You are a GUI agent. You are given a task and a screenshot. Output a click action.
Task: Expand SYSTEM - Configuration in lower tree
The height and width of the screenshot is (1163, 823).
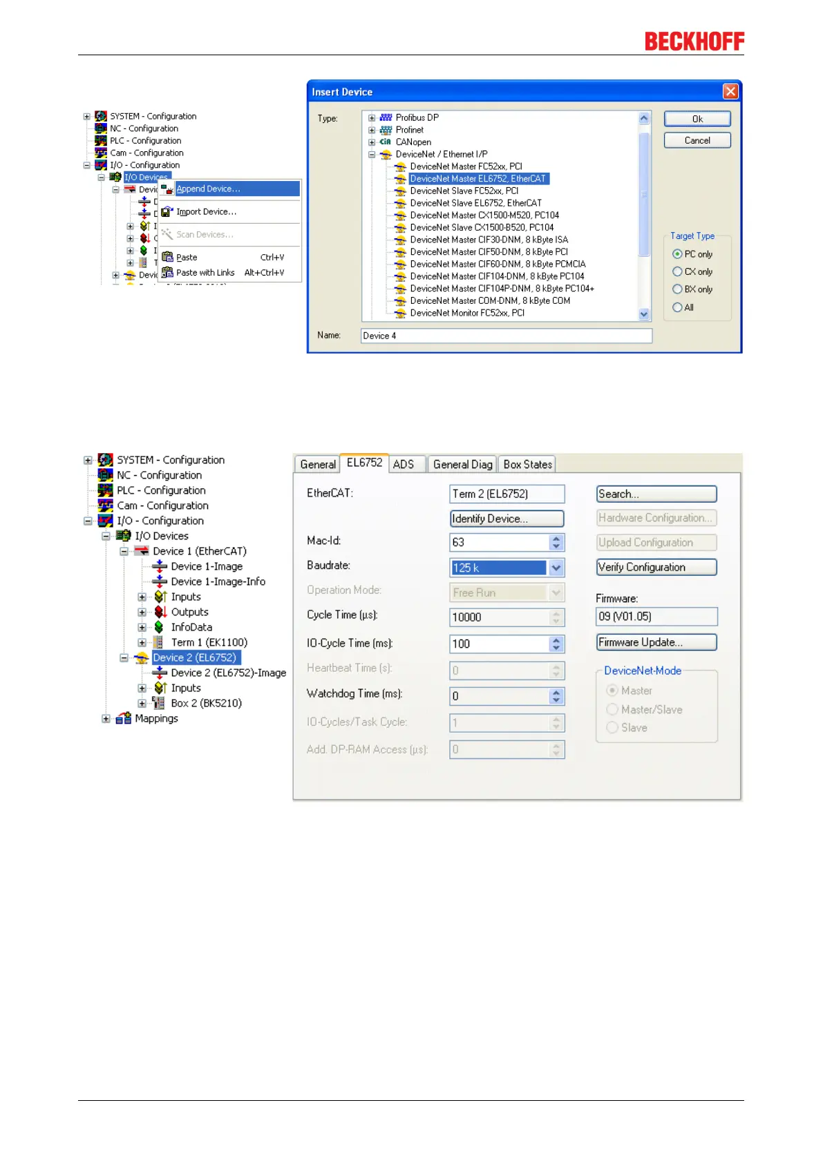tap(88, 460)
